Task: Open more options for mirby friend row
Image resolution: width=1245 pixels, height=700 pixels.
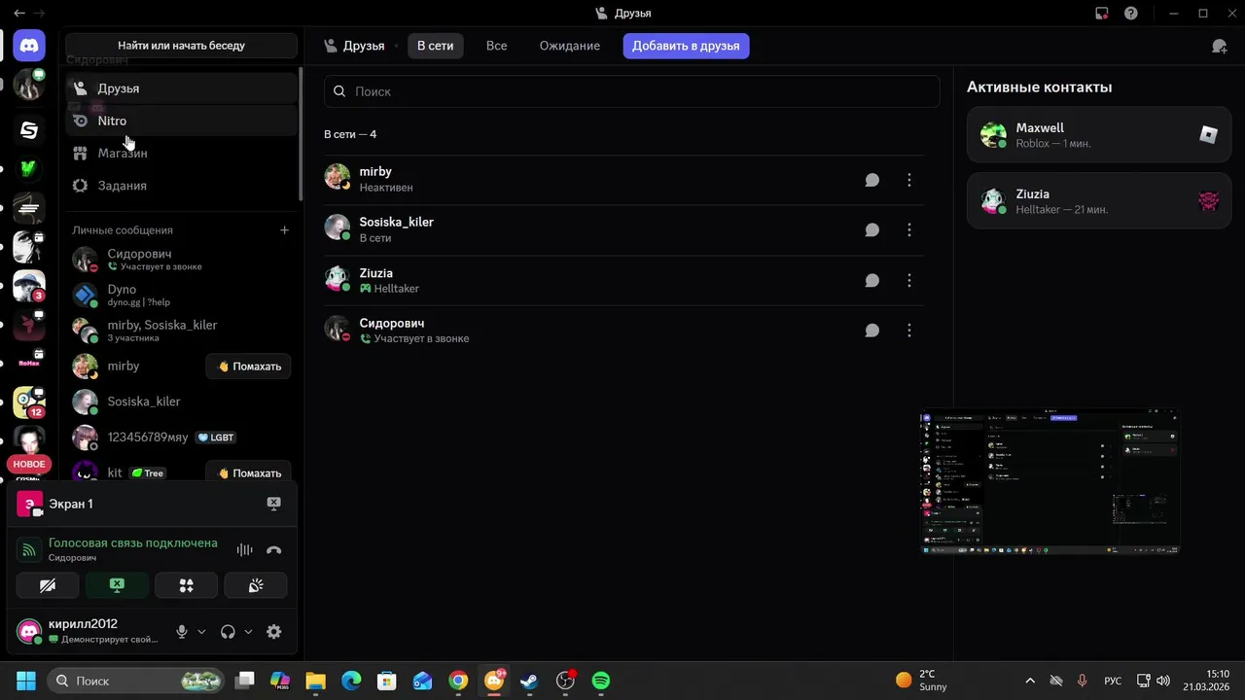Action: 909,180
